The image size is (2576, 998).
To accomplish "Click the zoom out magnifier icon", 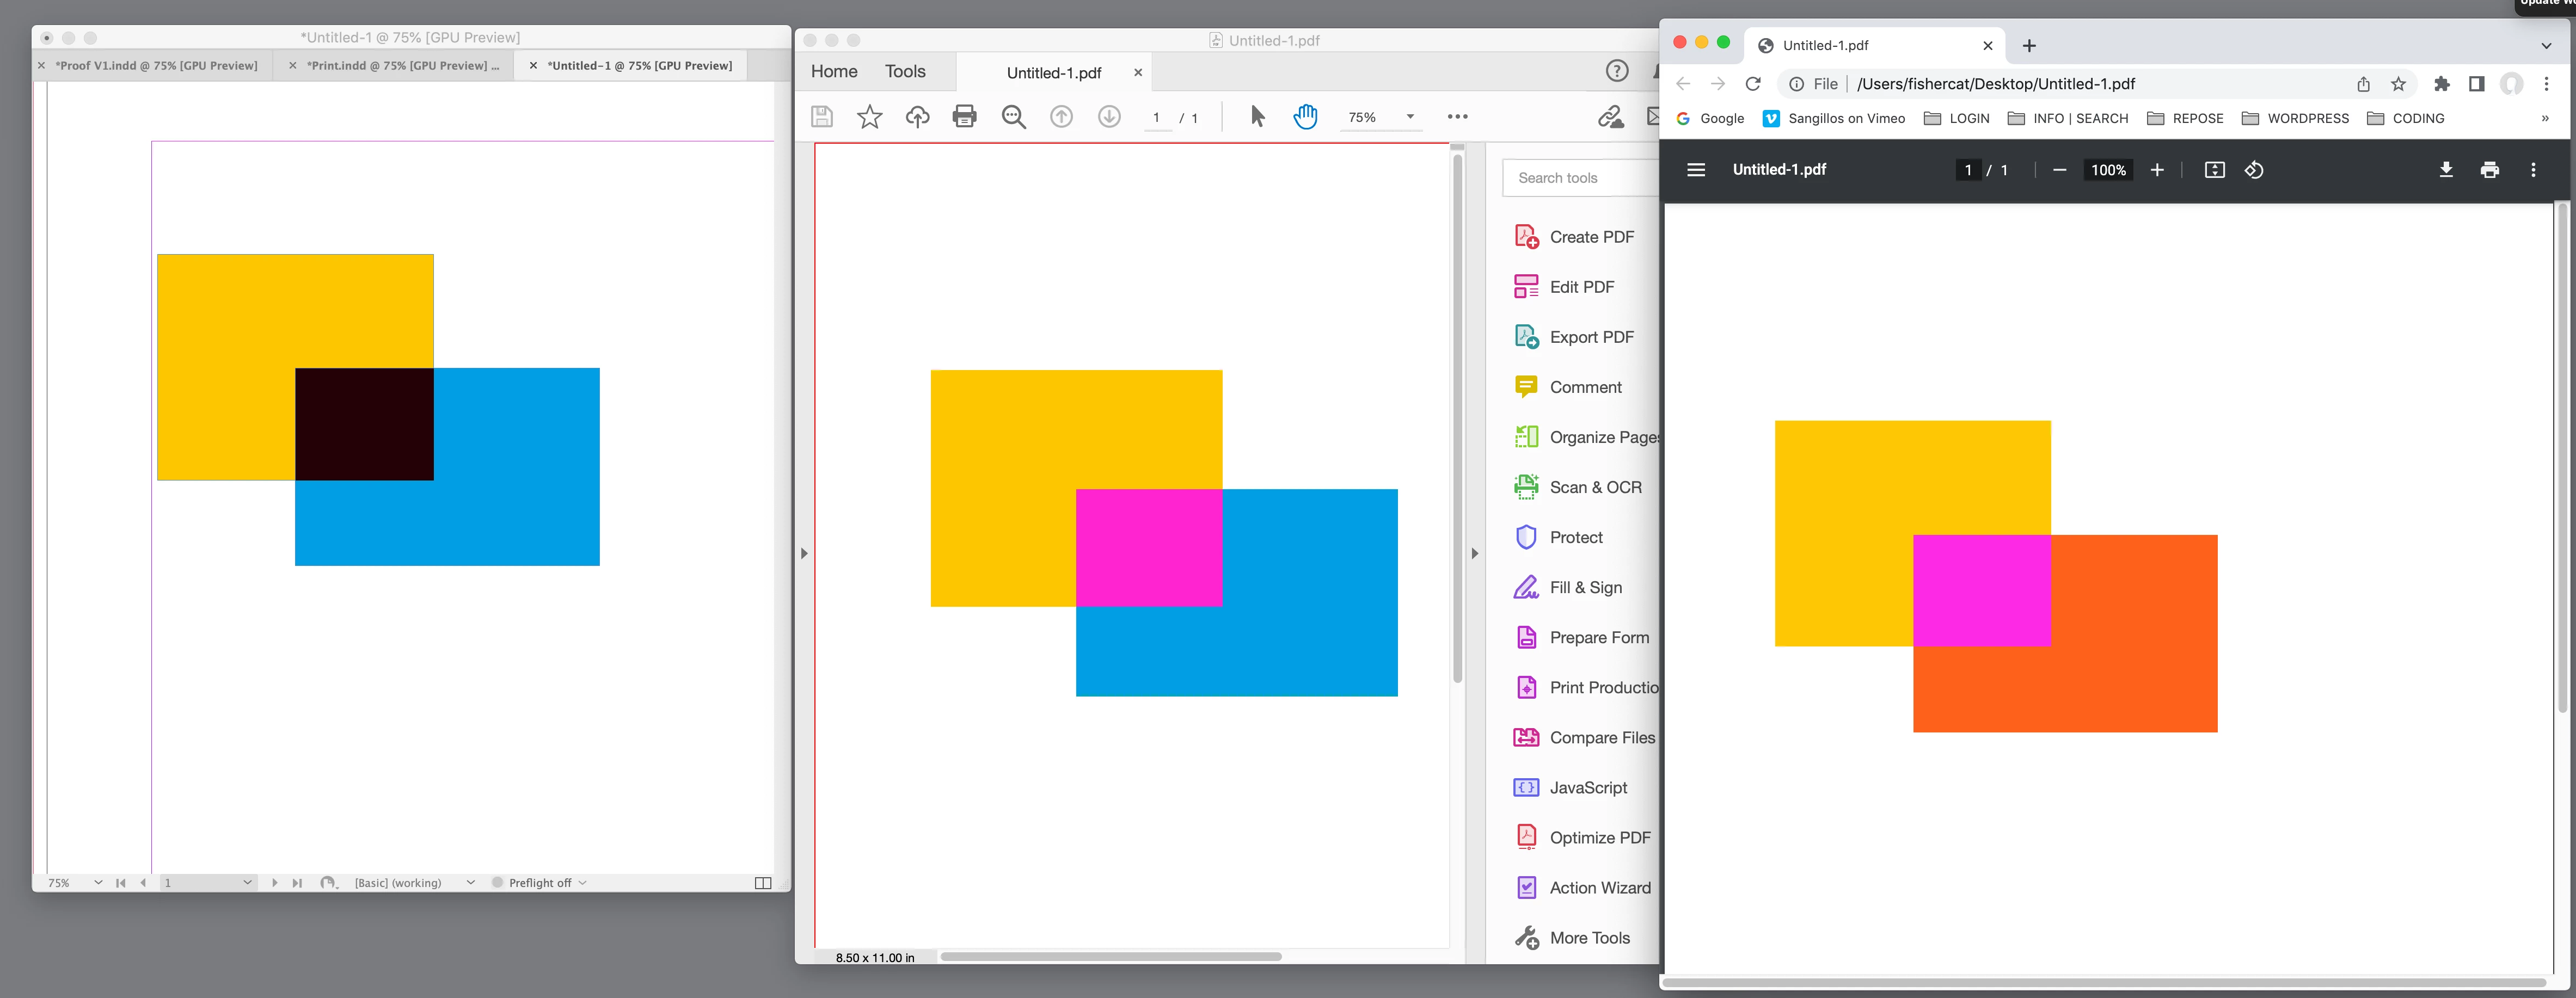I will pyautogui.click(x=1013, y=117).
